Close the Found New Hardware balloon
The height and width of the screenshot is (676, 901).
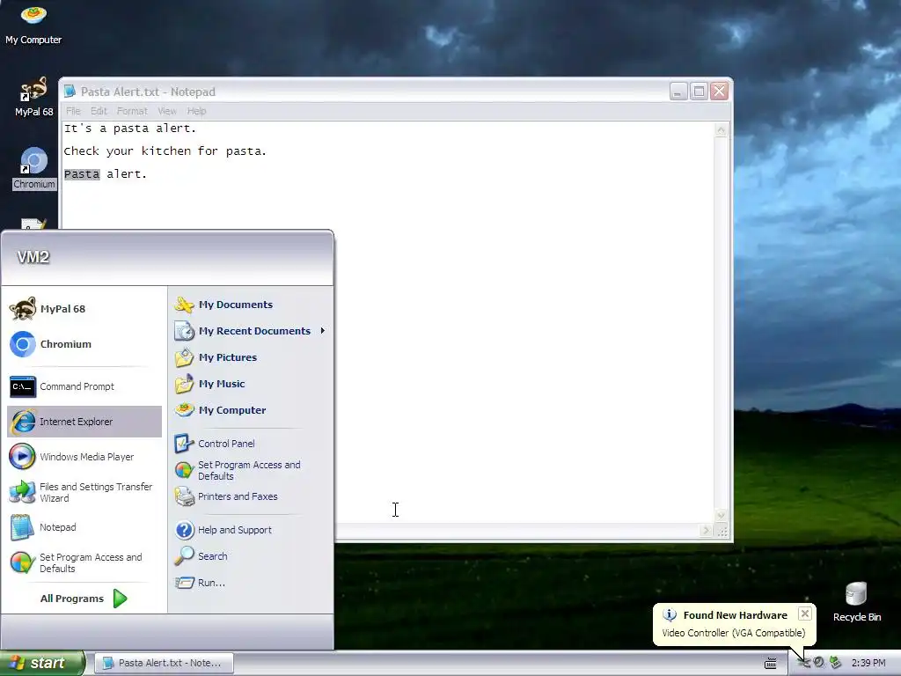pyautogui.click(x=805, y=614)
